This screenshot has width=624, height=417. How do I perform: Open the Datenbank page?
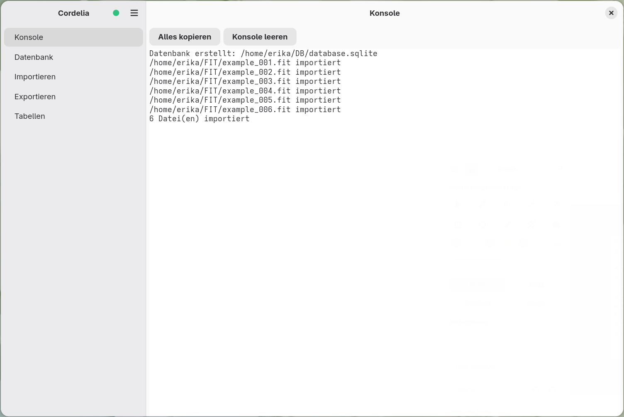(x=73, y=57)
